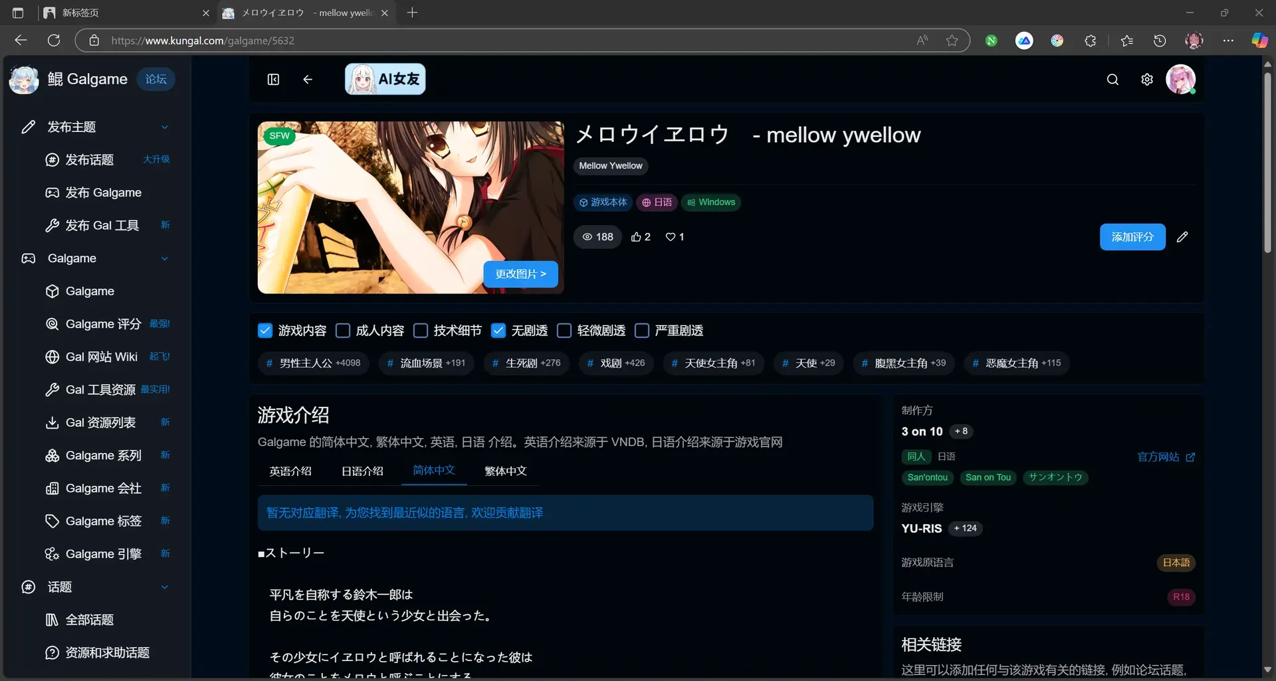Click the game cover image

pos(411,208)
